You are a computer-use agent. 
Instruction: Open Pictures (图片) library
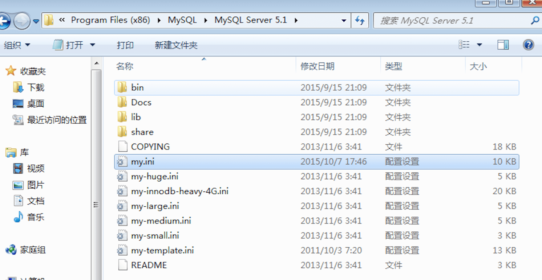pos(29,185)
